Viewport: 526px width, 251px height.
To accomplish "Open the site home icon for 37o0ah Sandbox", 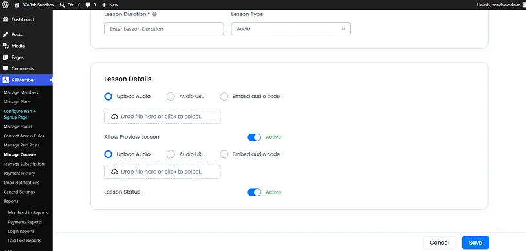I will 17,5.
